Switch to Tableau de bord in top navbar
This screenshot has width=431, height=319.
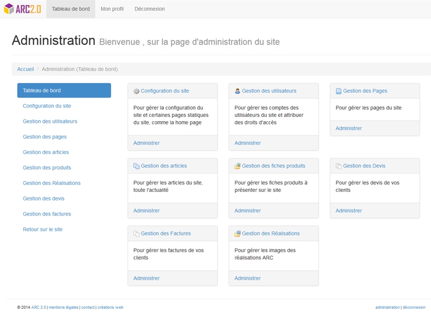(71, 9)
